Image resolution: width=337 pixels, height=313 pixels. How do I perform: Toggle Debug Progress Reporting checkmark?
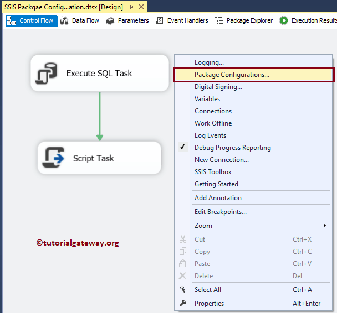pyautogui.click(x=182, y=147)
